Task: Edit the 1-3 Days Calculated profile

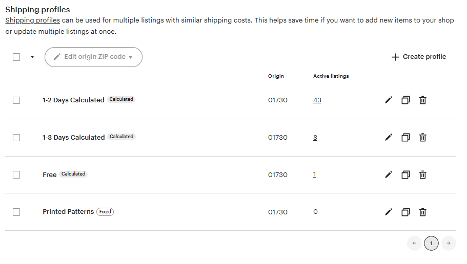Action: [x=389, y=137]
